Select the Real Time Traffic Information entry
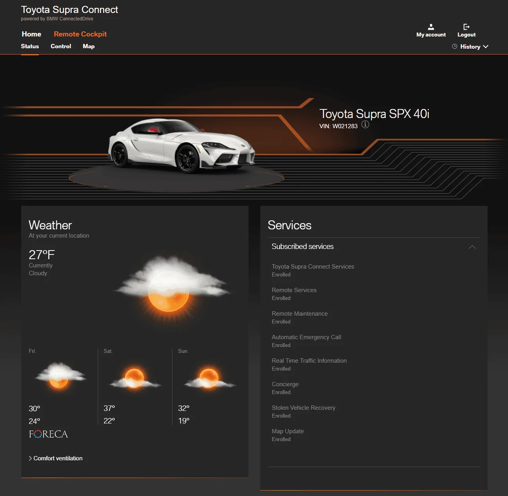Image resolution: width=508 pixels, height=496 pixels. click(x=309, y=364)
